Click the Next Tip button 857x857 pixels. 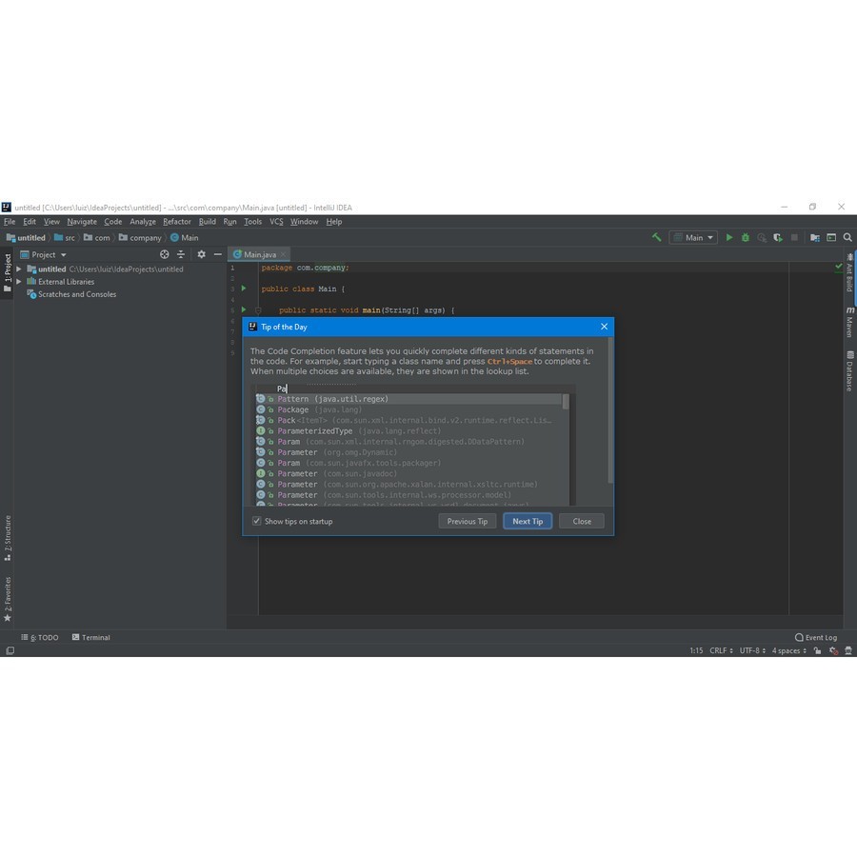[x=528, y=522]
